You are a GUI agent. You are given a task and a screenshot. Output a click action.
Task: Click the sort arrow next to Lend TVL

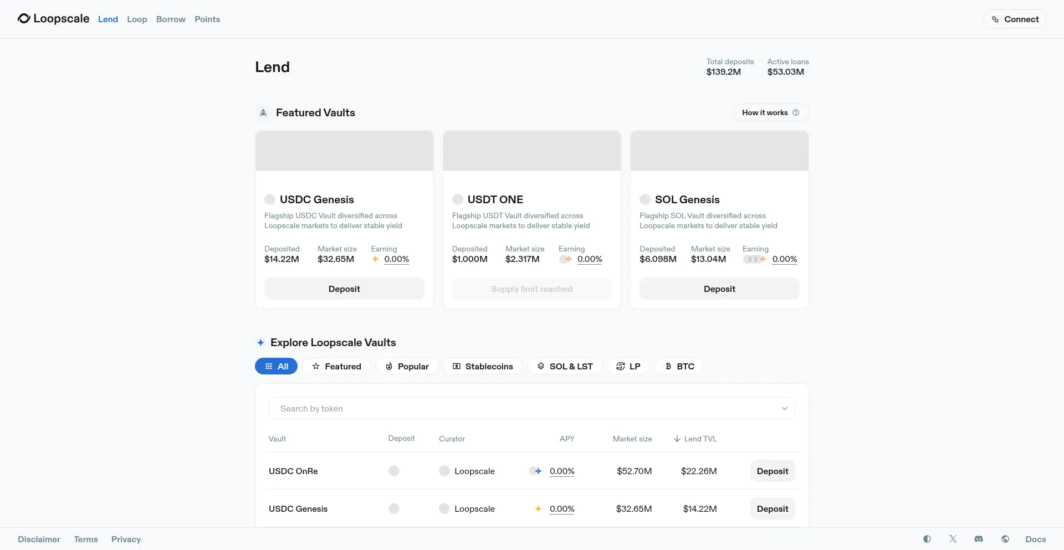pyautogui.click(x=677, y=439)
